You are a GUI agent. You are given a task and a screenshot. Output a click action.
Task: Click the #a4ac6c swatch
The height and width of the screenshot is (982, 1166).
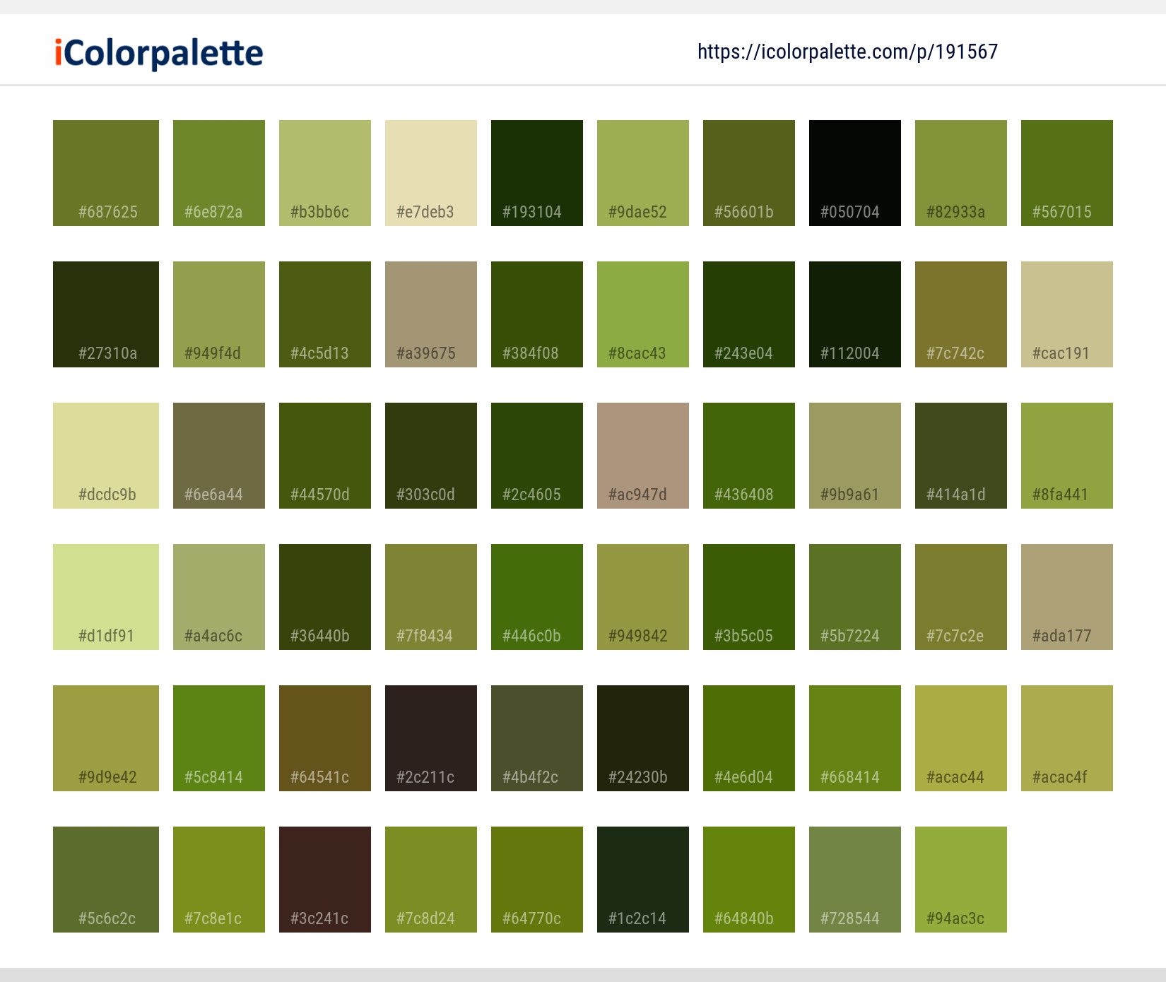click(219, 597)
